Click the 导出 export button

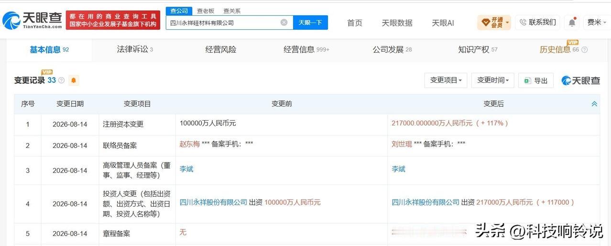[x=536, y=80]
